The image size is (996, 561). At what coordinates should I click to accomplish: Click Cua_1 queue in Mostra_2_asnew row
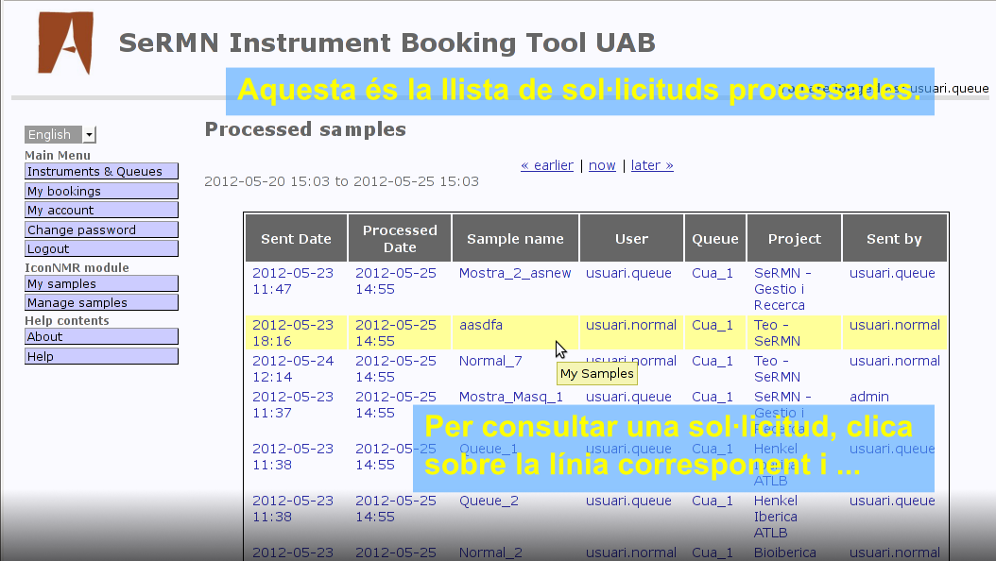713,274
